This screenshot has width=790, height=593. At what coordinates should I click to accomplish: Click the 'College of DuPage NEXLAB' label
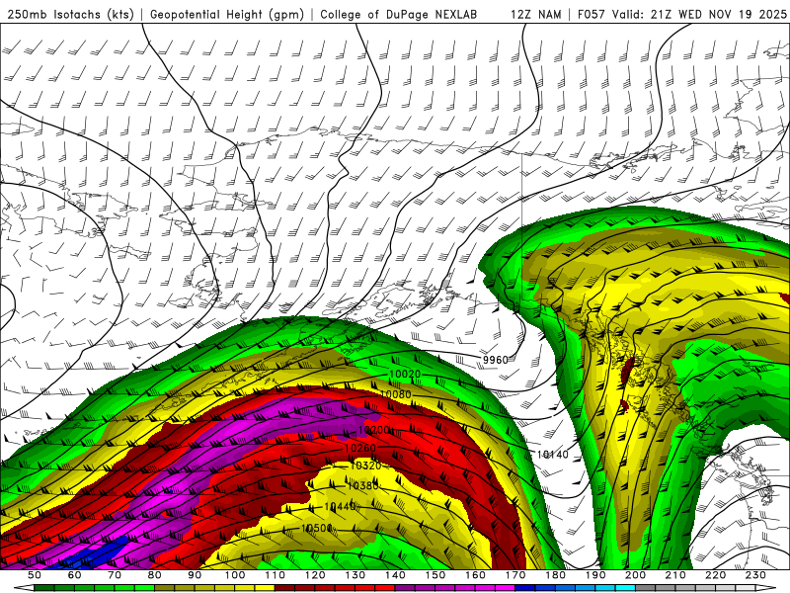click(x=399, y=14)
